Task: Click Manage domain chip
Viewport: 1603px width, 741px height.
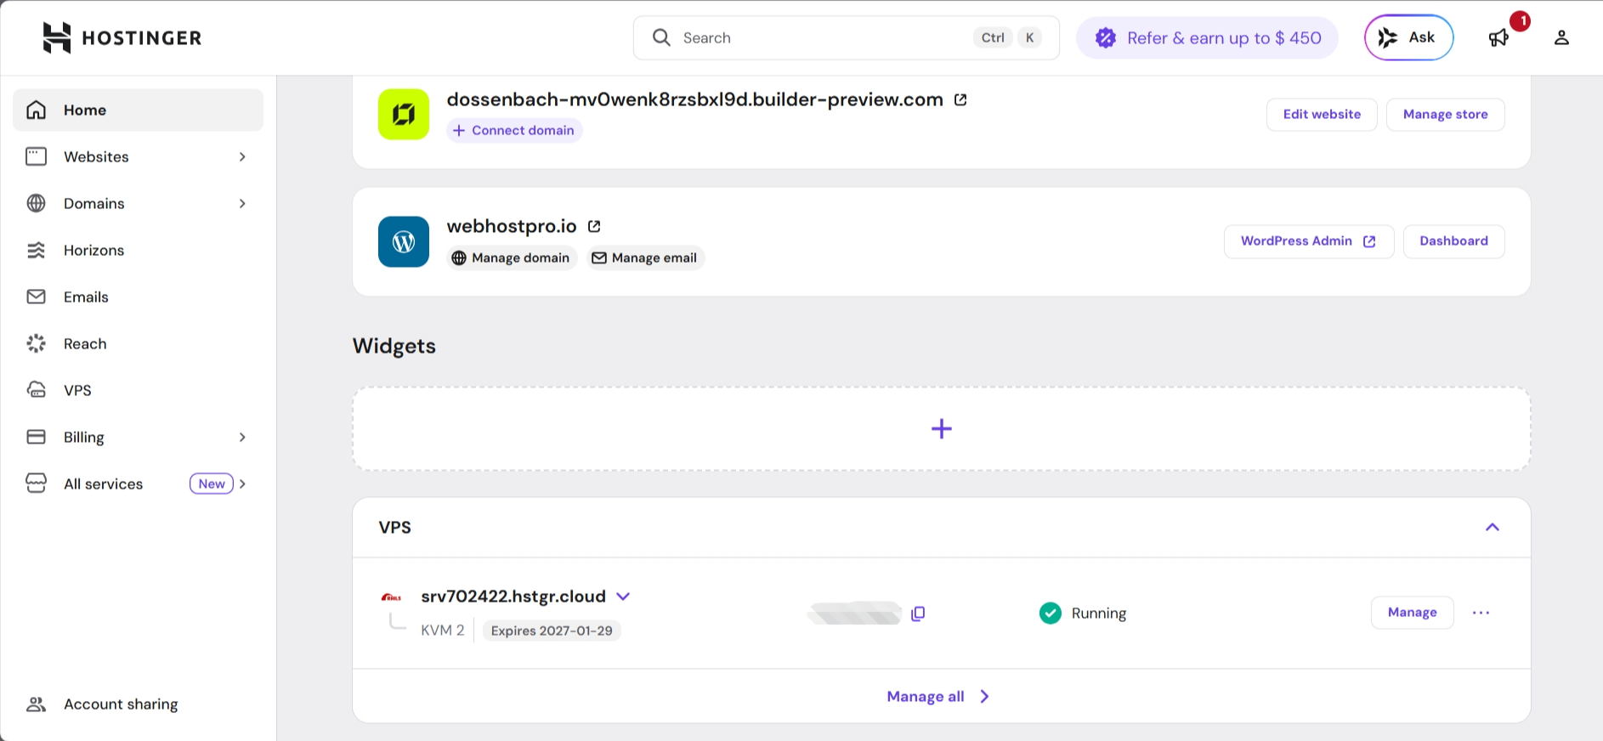Action: click(512, 257)
